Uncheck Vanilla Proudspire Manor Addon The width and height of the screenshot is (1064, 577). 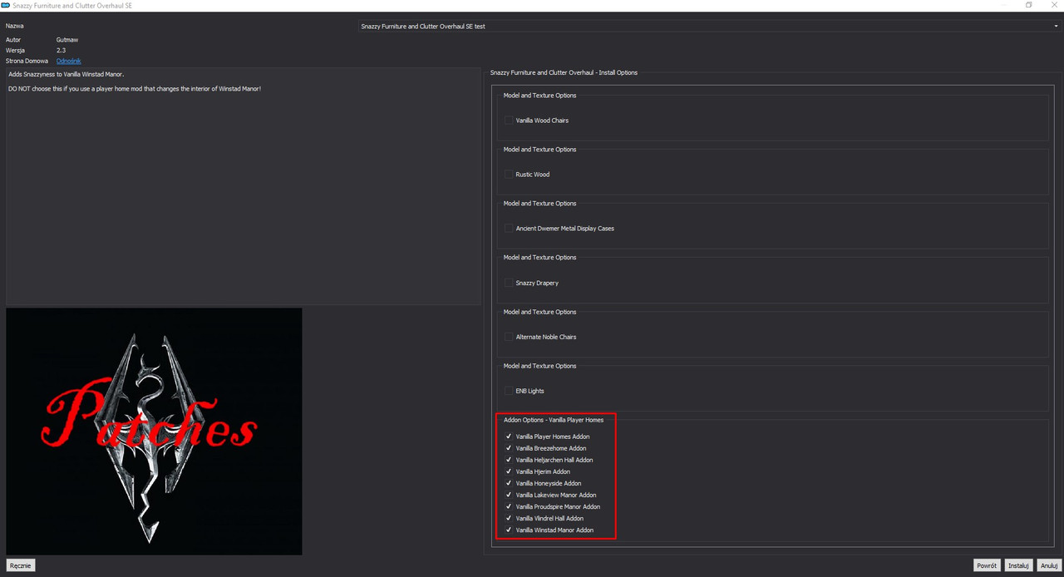pos(509,506)
